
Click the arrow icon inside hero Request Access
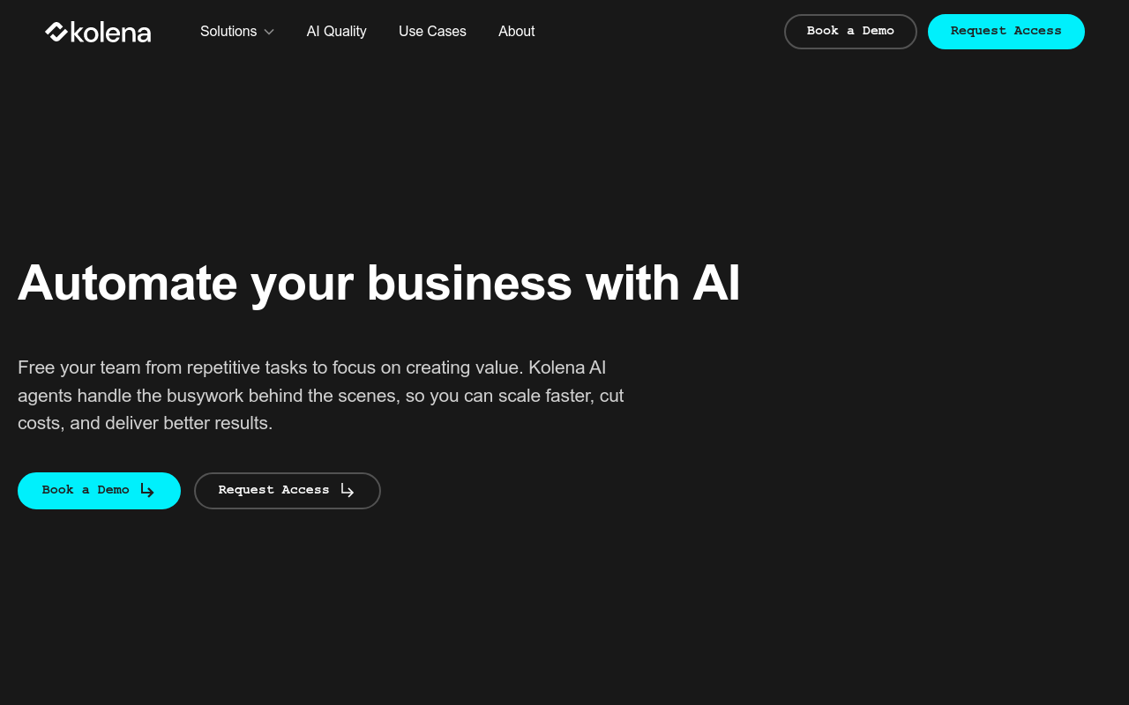tap(348, 491)
